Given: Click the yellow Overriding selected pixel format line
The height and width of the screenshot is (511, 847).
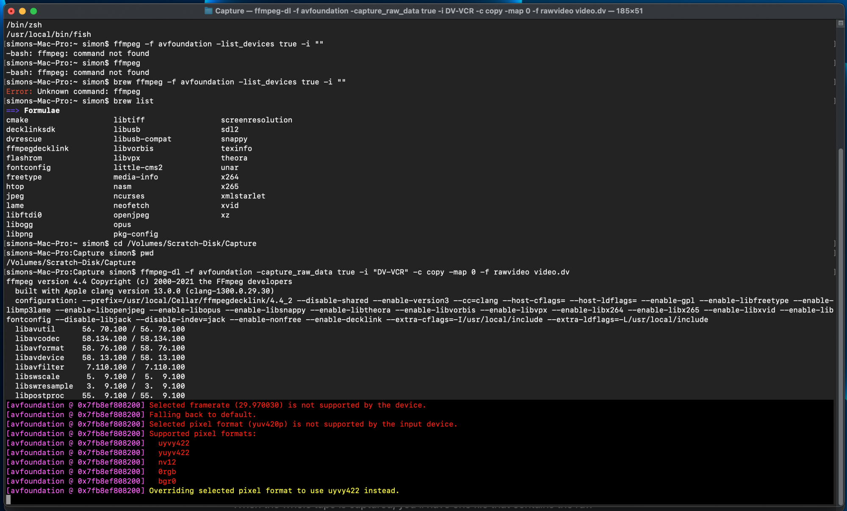Looking at the screenshot, I should (x=274, y=491).
